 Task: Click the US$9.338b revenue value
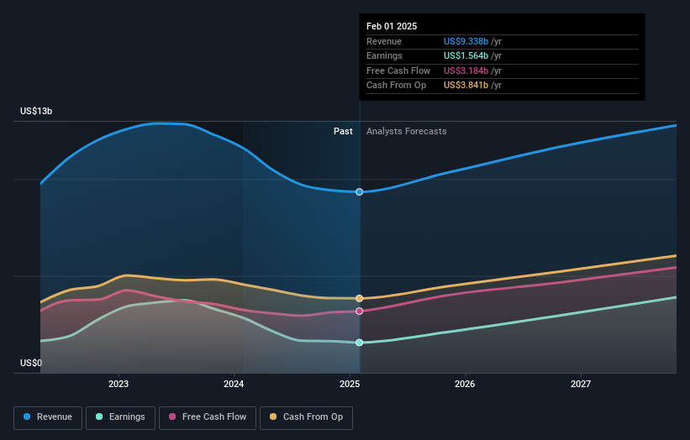466,41
